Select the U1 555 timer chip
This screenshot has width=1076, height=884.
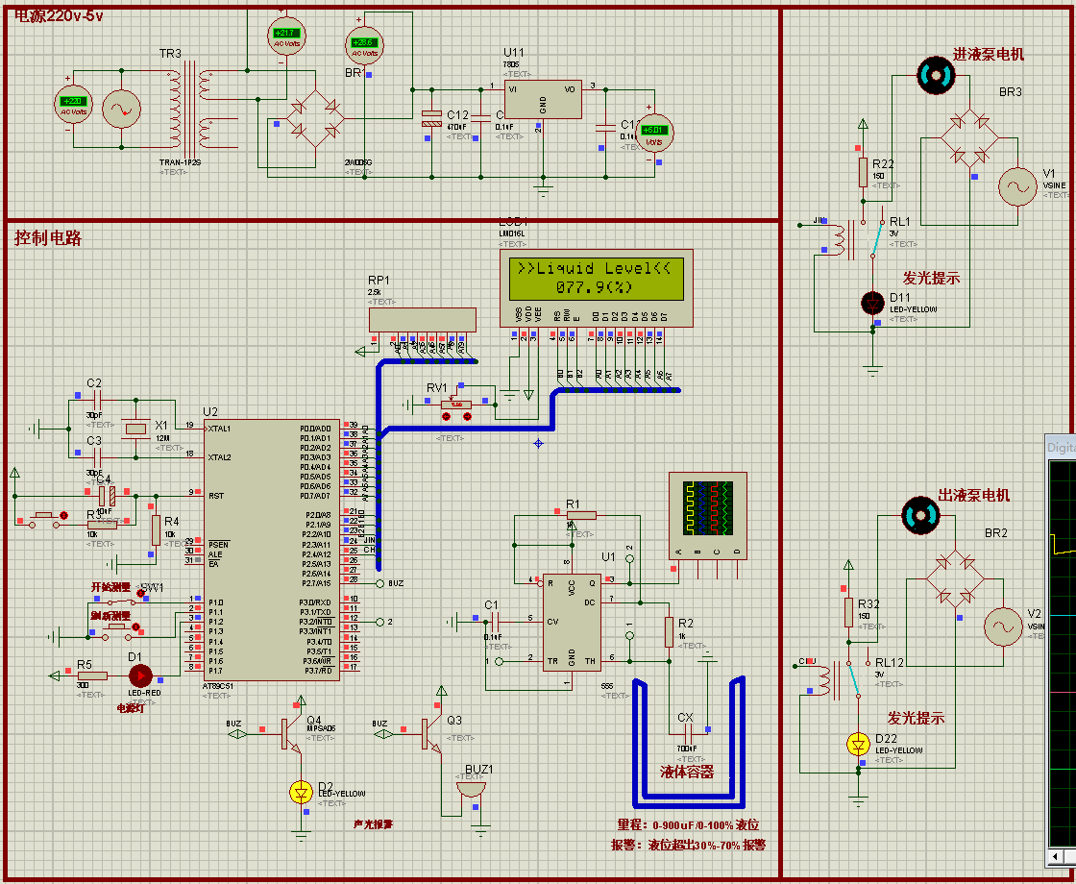pyautogui.click(x=572, y=622)
